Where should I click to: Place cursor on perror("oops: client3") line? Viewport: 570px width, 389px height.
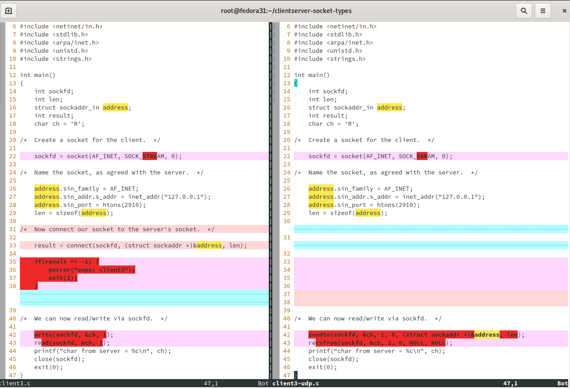[92, 270]
